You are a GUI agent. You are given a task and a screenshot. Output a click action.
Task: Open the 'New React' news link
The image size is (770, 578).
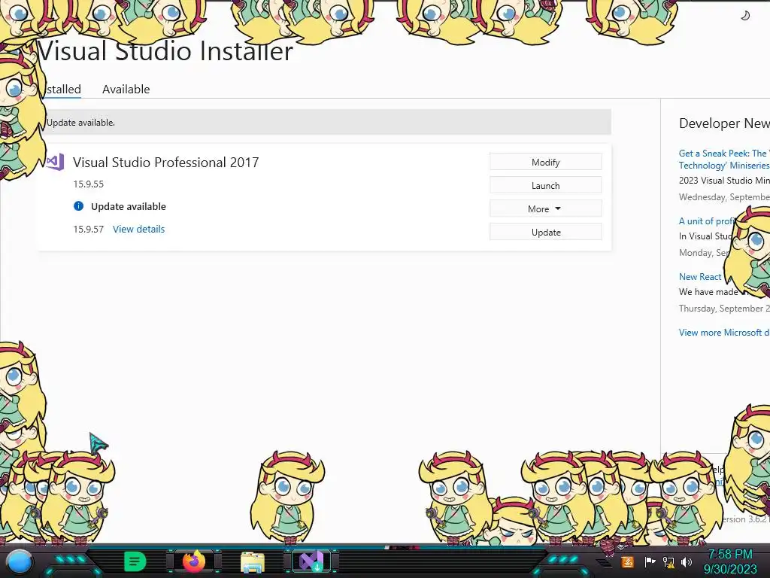tap(700, 277)
